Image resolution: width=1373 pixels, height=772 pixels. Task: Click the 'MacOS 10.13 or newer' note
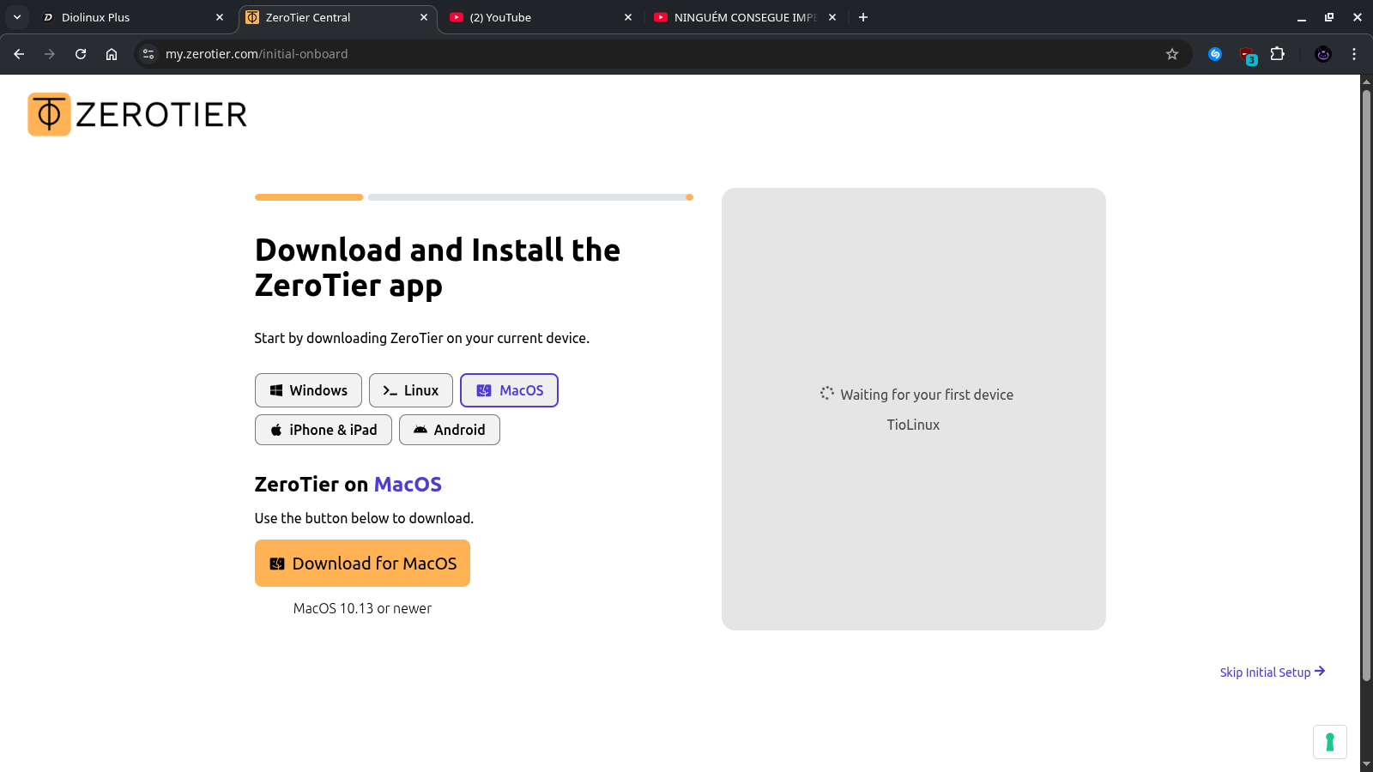[x=362, y=608]
